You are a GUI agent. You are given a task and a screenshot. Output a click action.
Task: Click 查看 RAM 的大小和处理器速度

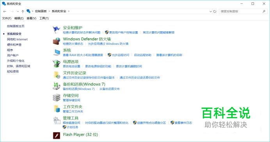[83, 55]
